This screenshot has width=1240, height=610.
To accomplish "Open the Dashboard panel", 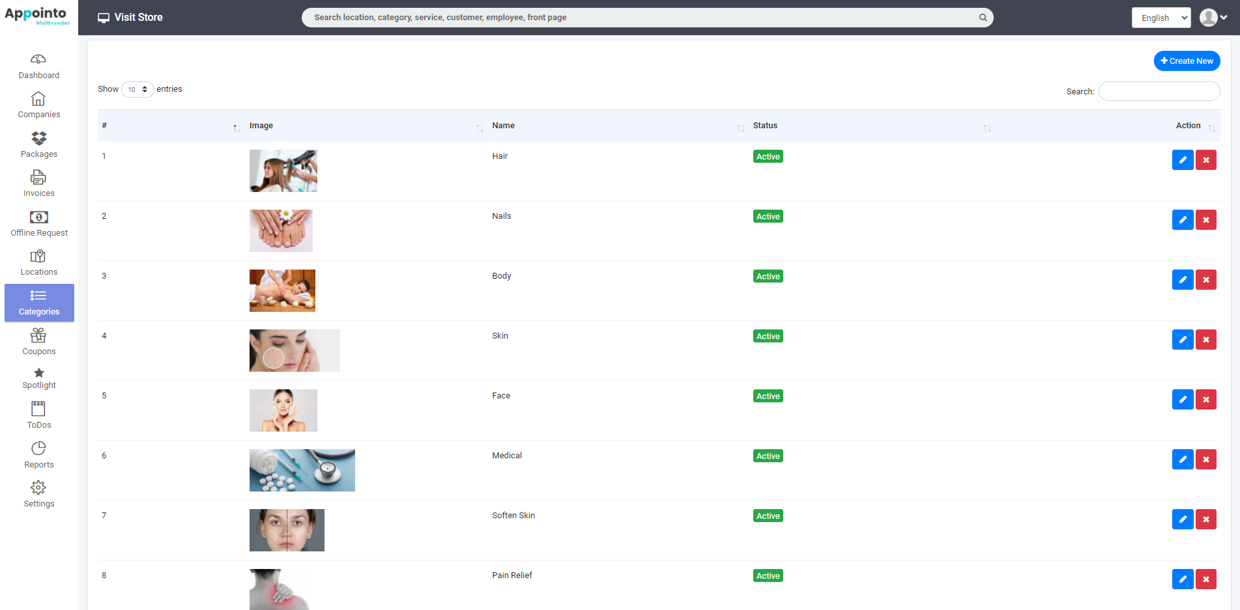I will coord(38,66).
